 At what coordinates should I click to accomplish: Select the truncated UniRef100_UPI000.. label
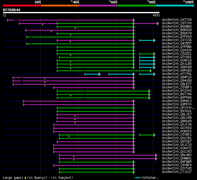pos(179,108)
